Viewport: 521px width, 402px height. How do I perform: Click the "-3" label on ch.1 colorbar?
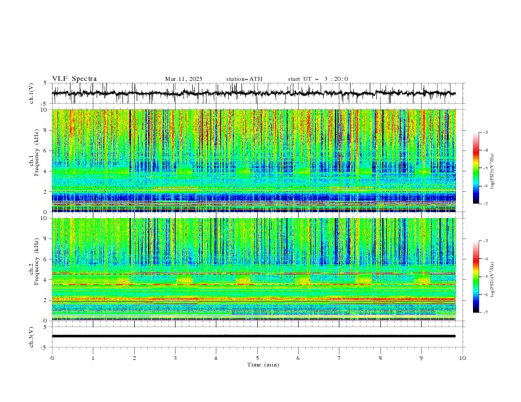(485, 132)
